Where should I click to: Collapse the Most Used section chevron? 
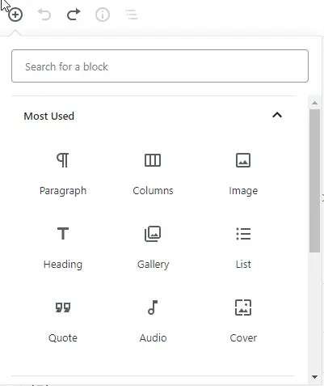pyautogui.click(x=277, y=115)
